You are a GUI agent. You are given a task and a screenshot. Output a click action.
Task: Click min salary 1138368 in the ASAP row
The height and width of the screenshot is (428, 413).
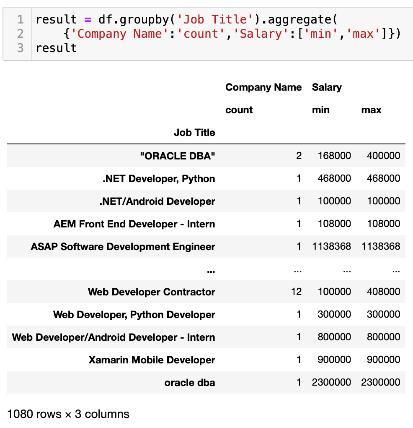(x=332, y=247)
